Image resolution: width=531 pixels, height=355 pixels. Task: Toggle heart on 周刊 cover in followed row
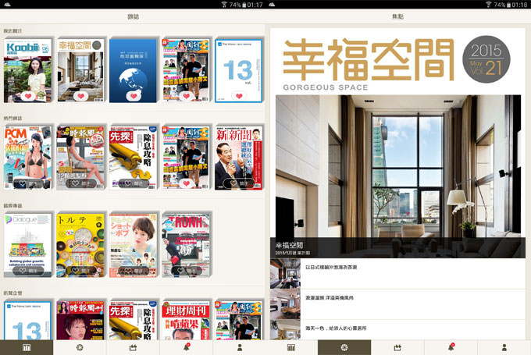(x=187, y=96)
